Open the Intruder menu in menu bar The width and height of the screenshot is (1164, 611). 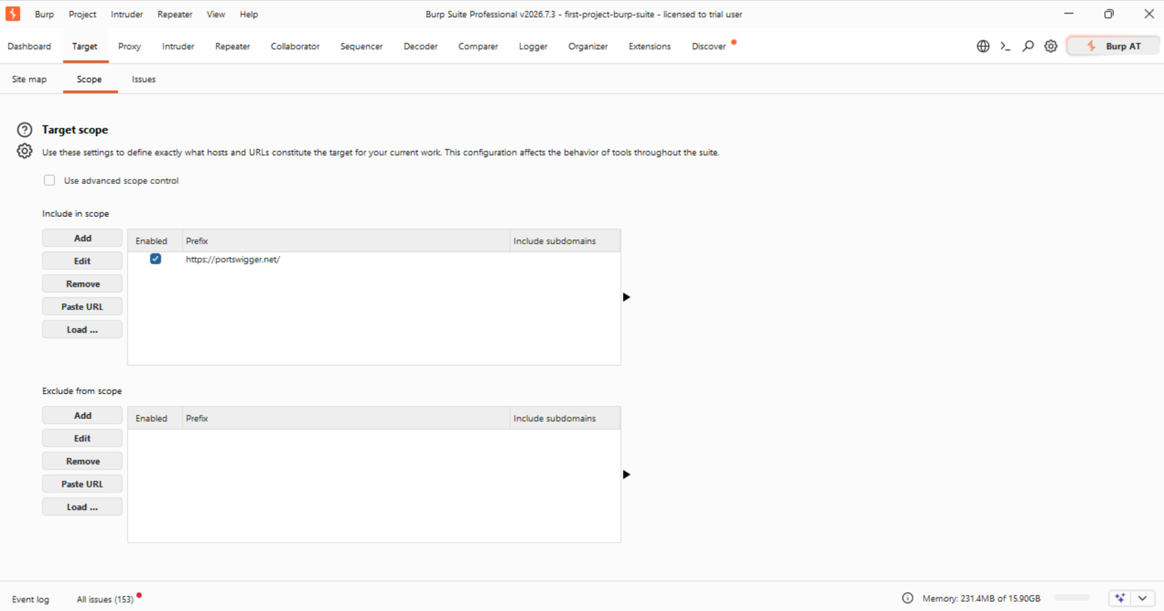click(x=127, y=14)
